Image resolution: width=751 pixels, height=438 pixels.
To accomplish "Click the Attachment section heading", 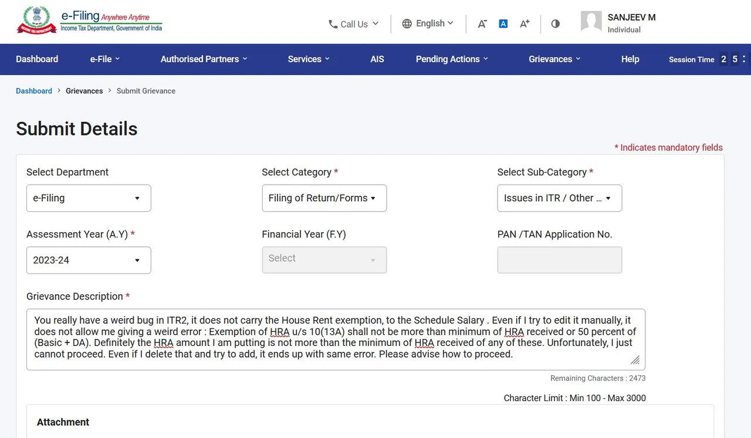I will coord(63,422).
